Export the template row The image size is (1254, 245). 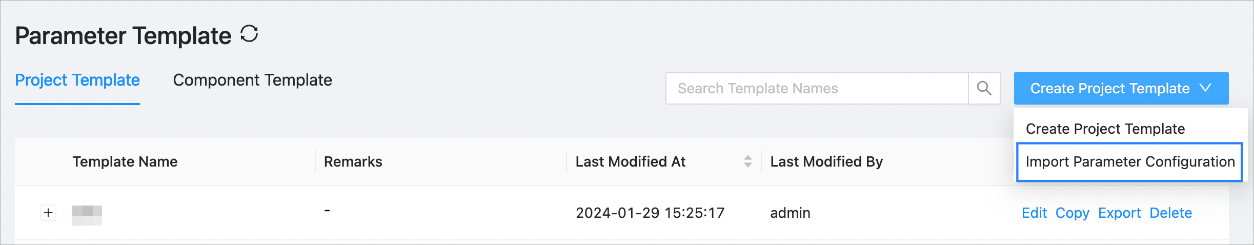pos(1119,213)
